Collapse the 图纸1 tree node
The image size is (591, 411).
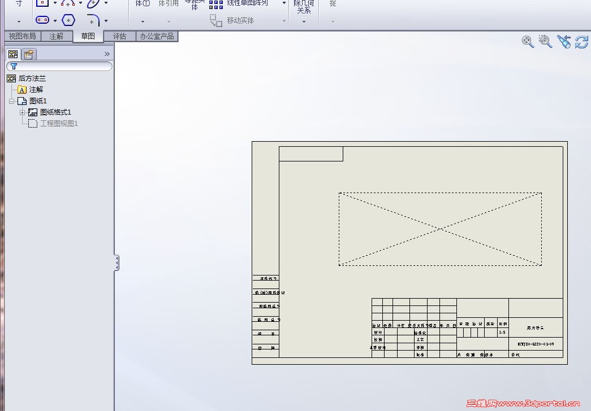click(12, 101)
